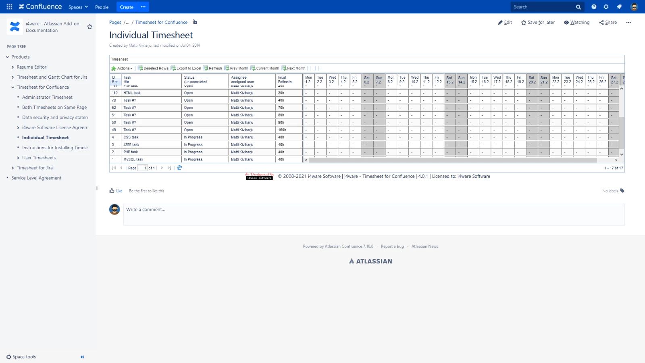Edit the page
The height and width of the screenshot is (363, 645).
click(505, 23)
